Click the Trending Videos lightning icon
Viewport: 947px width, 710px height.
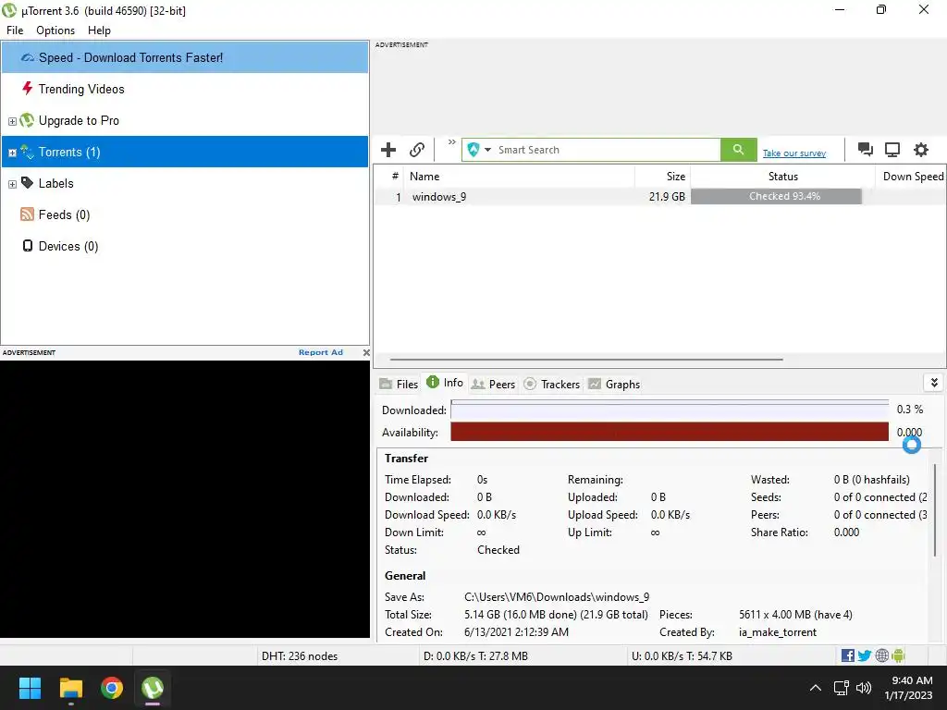tap(27, 89)
